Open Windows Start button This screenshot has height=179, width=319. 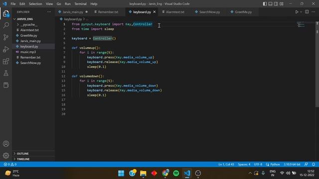pyautogui.click(x=121, y=173)
